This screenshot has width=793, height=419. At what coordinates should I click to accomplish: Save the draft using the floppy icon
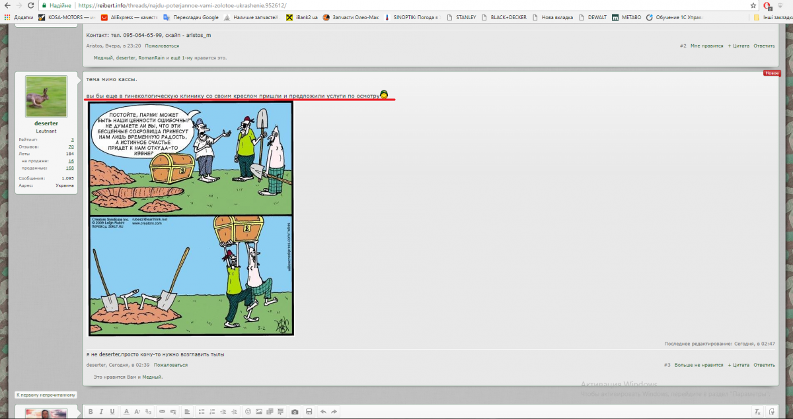point(309,412)
